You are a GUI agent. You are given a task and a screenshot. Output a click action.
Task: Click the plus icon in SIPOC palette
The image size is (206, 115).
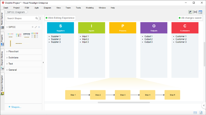click(32, 27)
